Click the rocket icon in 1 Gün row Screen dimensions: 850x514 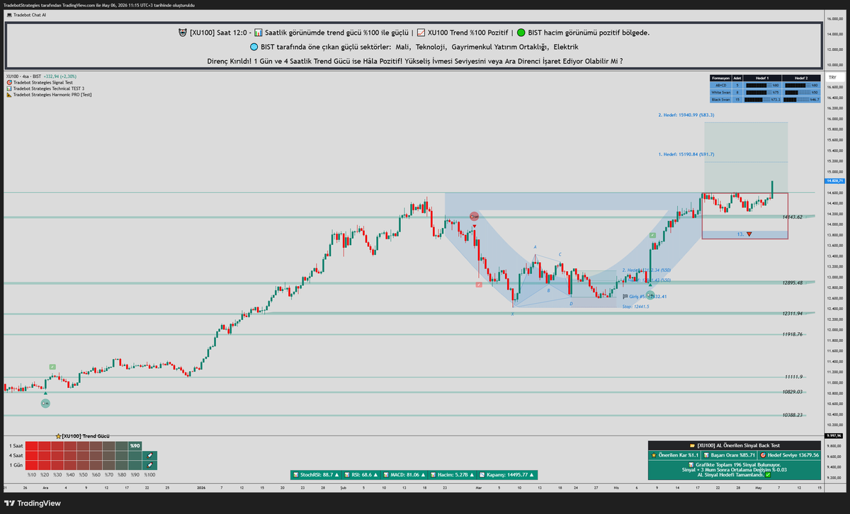click(x=149, y=464)
